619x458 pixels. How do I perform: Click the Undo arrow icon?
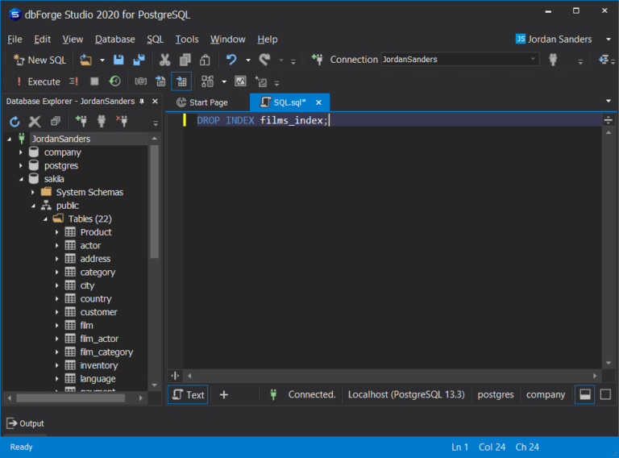[231, 60]
